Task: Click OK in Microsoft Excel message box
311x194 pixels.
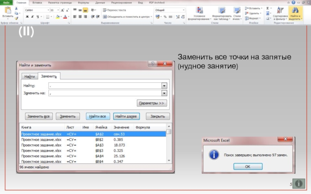Action: 247,166
